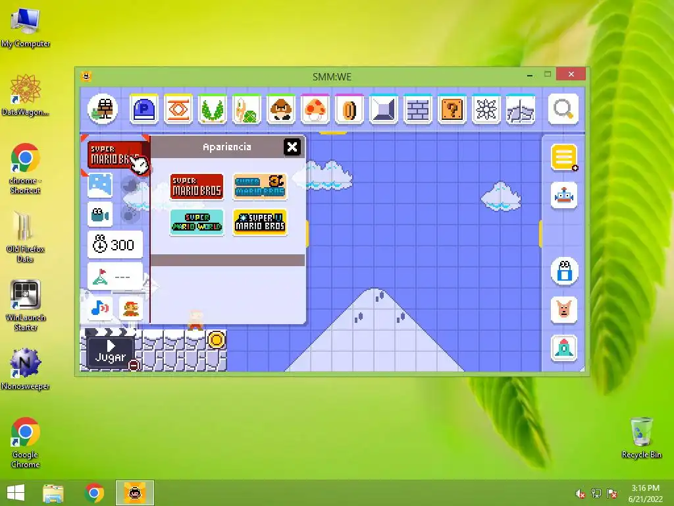Click the Mario character selector icon
Screen dimensions: 674x506
pyautogui.click(x=131, y=308)
